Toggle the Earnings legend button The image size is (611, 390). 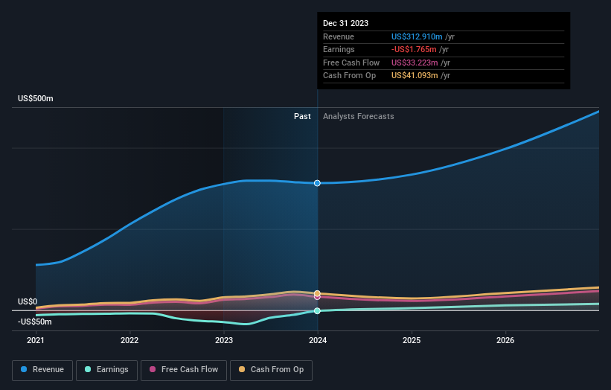click(106, 370)
